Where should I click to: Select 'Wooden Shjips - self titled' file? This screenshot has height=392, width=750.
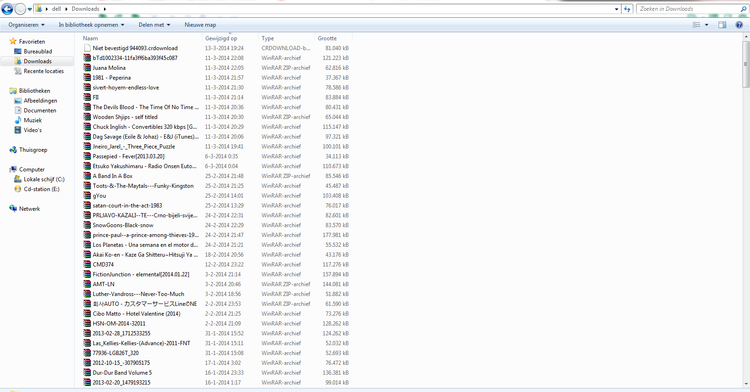(125, 117)
